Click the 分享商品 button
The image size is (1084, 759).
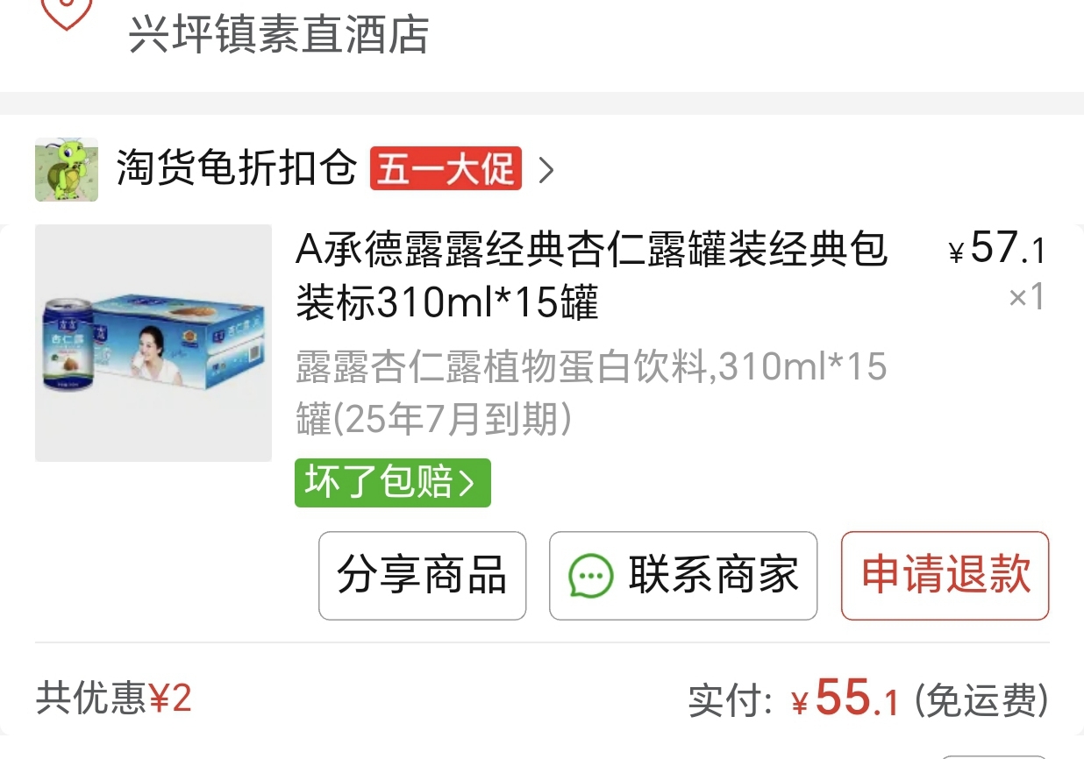[x=422, y=576]
